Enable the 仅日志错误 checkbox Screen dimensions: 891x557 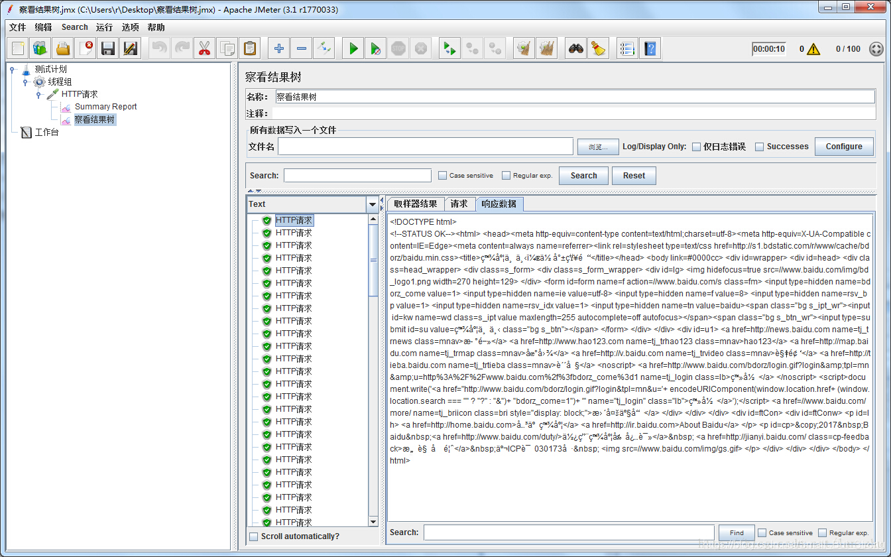(696, 147)
